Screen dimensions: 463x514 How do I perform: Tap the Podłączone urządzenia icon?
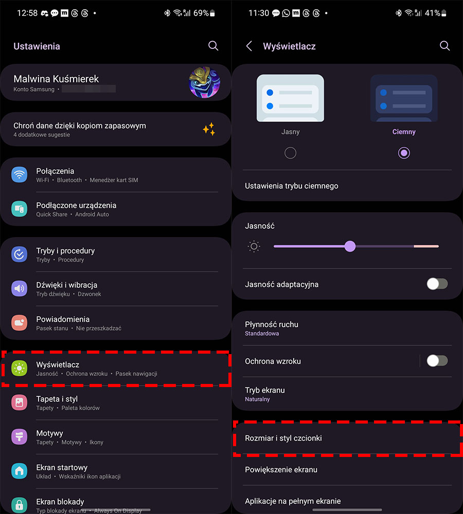coord(20,209)
